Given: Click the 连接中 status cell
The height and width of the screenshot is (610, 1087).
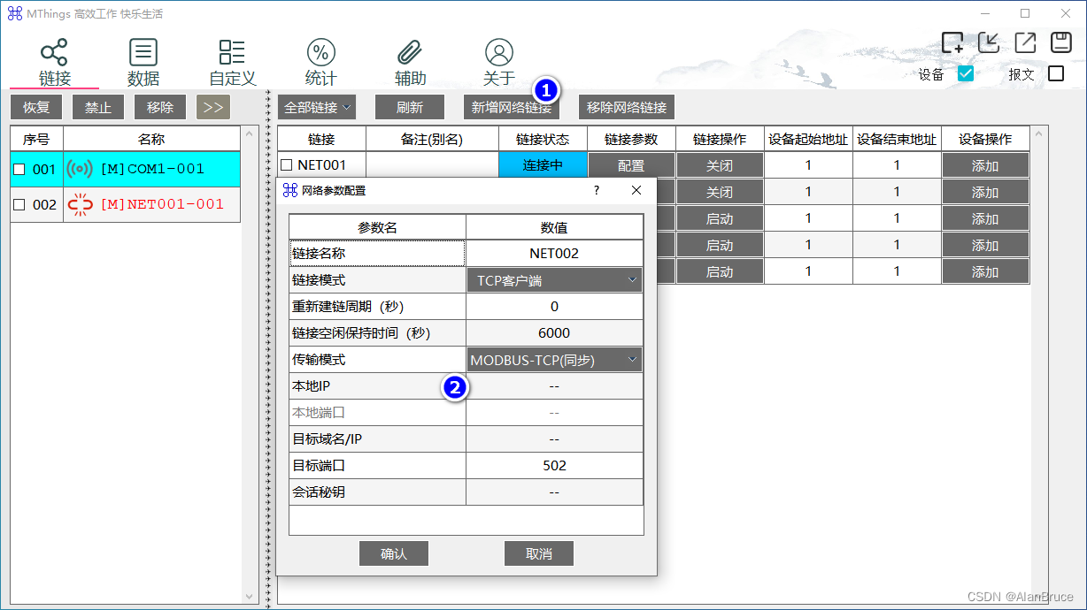Looking at the screenshot, I should coord(543,165).
